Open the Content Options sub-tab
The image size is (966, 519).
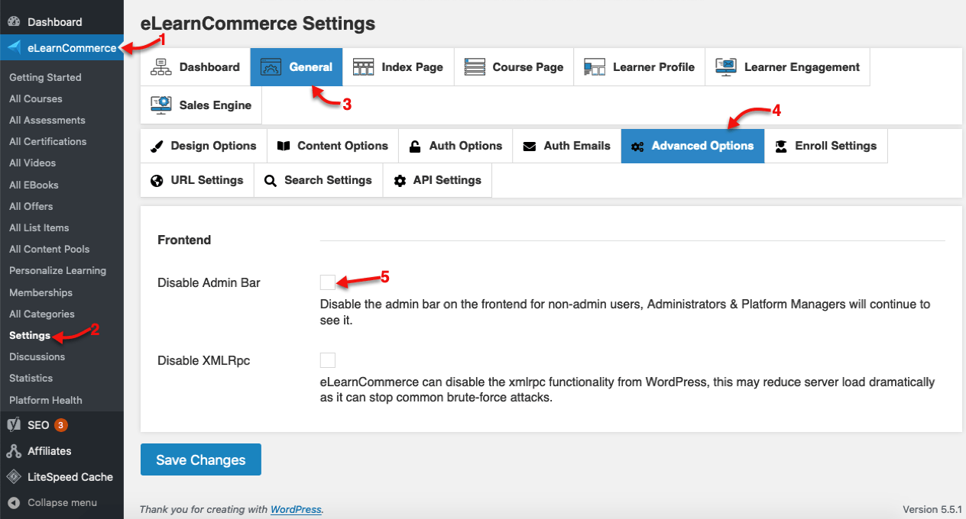click(332, 146)
